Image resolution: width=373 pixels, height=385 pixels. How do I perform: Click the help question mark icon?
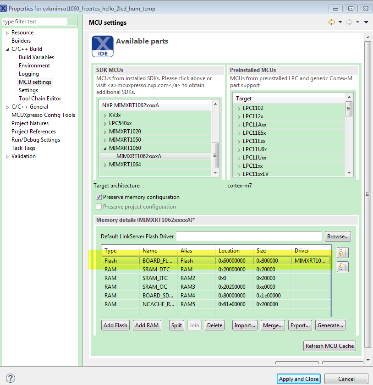point(11,378)
